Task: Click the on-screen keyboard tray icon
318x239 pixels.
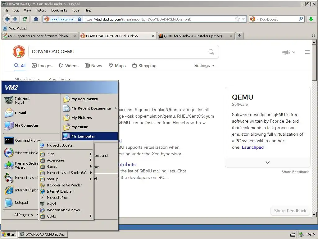Action: click(x=293, y=235)
